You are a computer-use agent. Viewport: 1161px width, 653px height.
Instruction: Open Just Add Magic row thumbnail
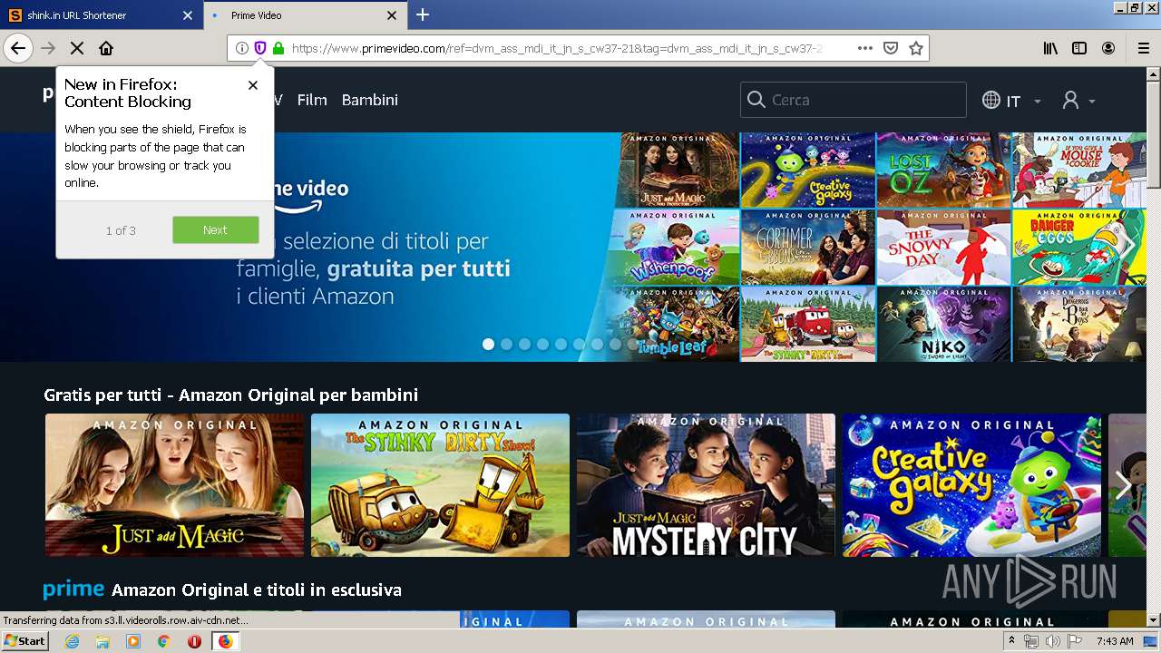(x=175, y=485)
